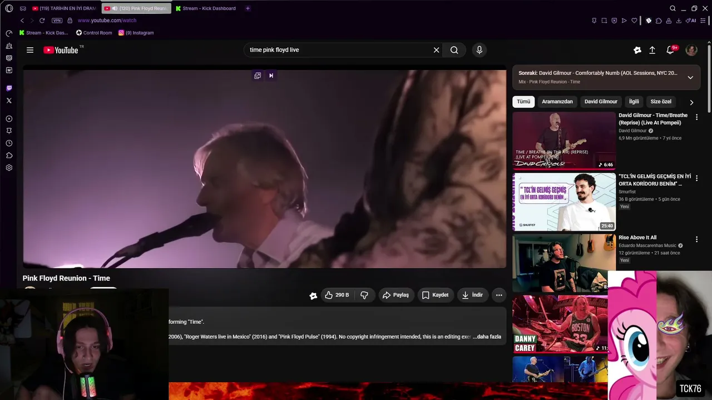Viewport: 712px width, 400px height.
Task: Skip to next video using overlay button
Action: pyautogui.click(x=271, y=76)
